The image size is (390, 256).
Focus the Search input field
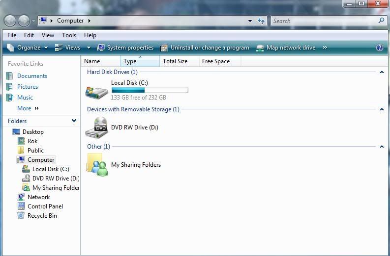pos(324,21)
